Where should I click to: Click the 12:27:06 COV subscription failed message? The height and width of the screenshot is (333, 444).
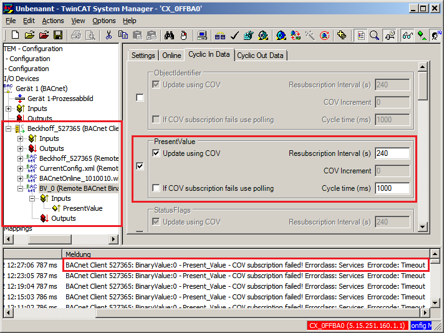click(x=245, y=265)
